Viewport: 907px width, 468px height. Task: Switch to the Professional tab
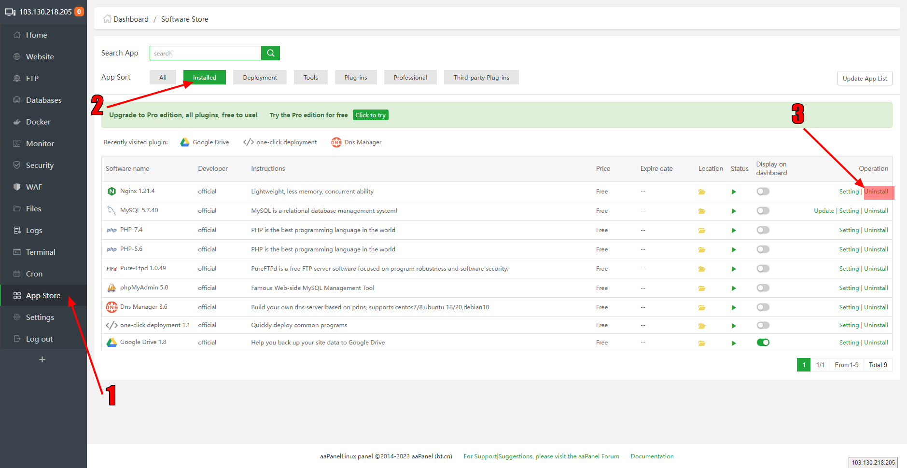(410, 77)
